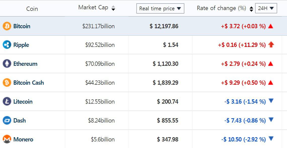Viewport: 287px width, 148px height.
Task: Click the Bitcoin coin logo icon
Action: (x=7, y=26)
